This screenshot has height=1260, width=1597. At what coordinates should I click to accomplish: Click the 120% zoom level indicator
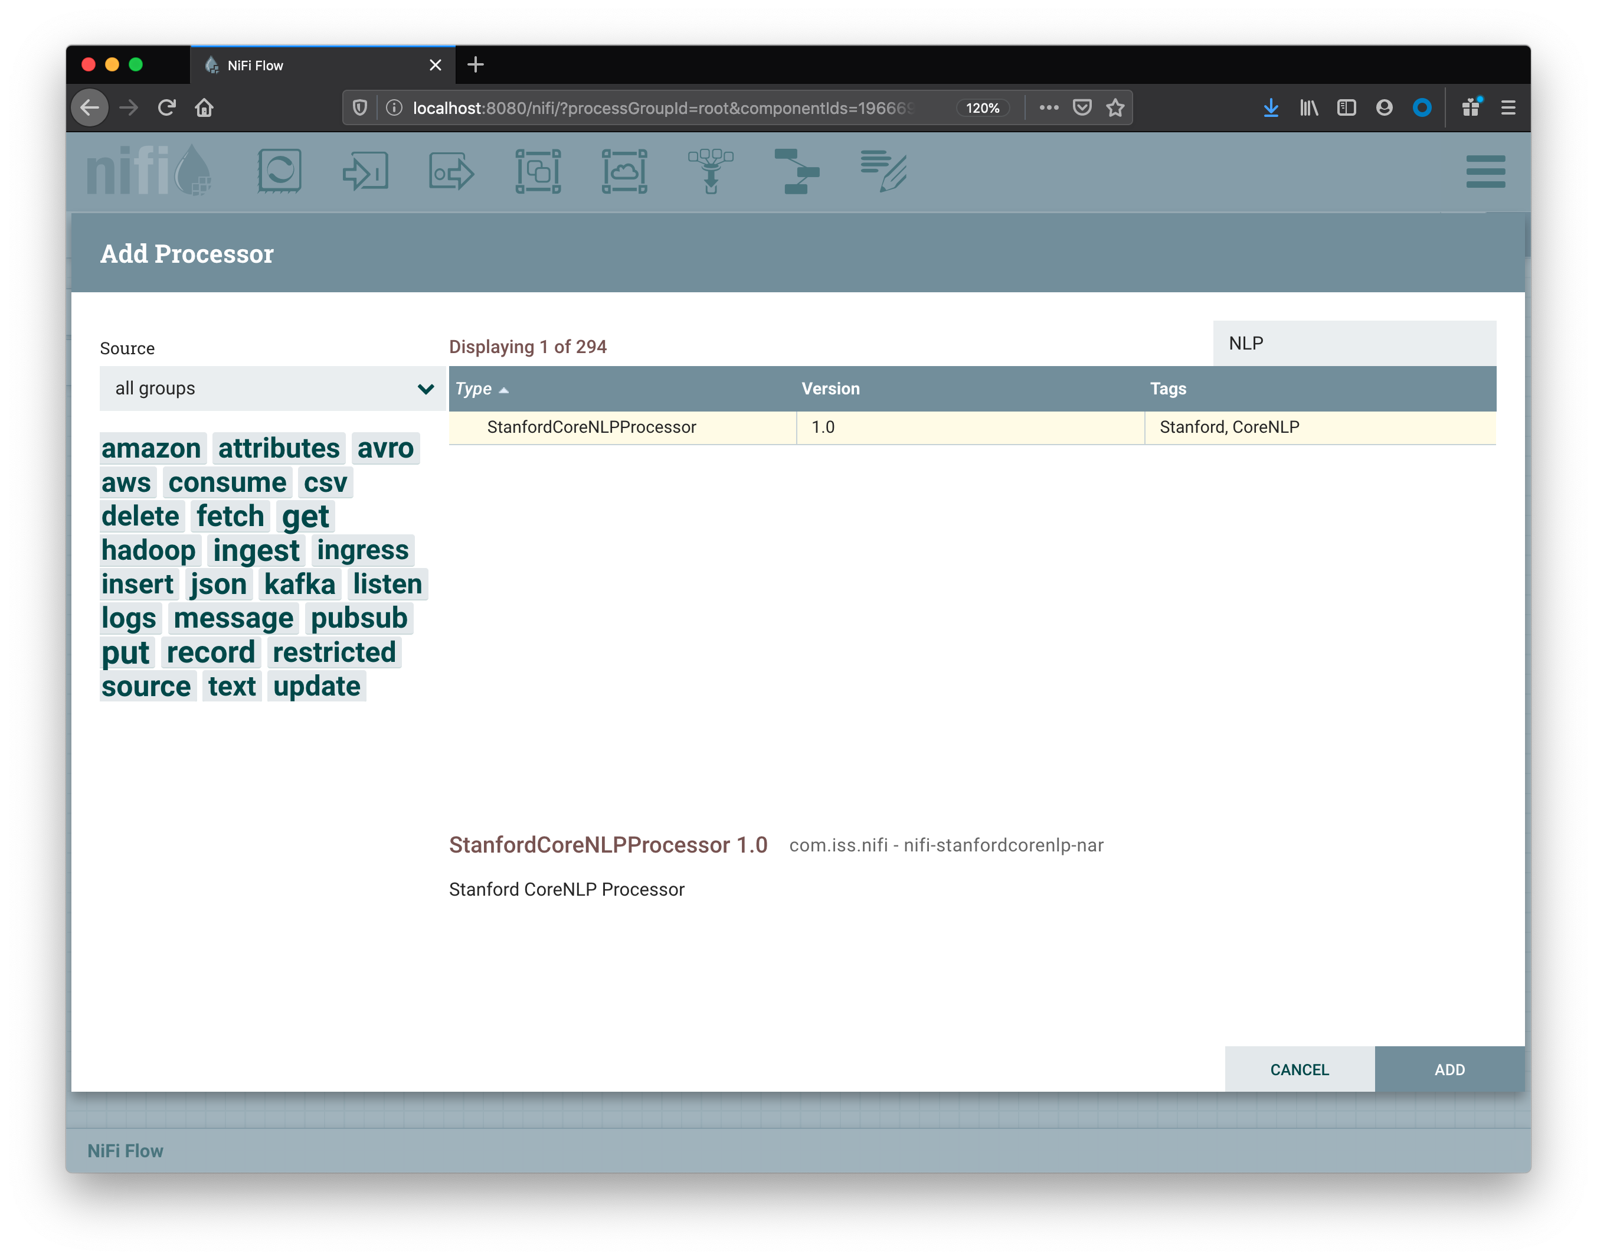pos(982,107)
